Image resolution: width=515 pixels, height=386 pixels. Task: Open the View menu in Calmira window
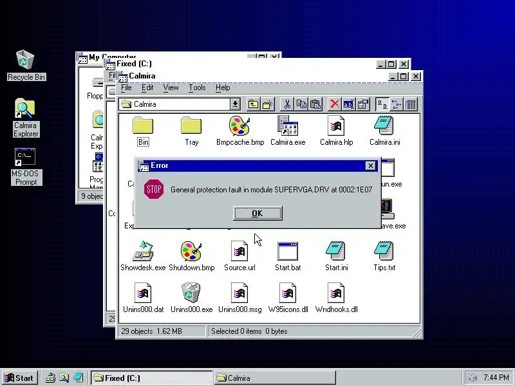point(171,87)
